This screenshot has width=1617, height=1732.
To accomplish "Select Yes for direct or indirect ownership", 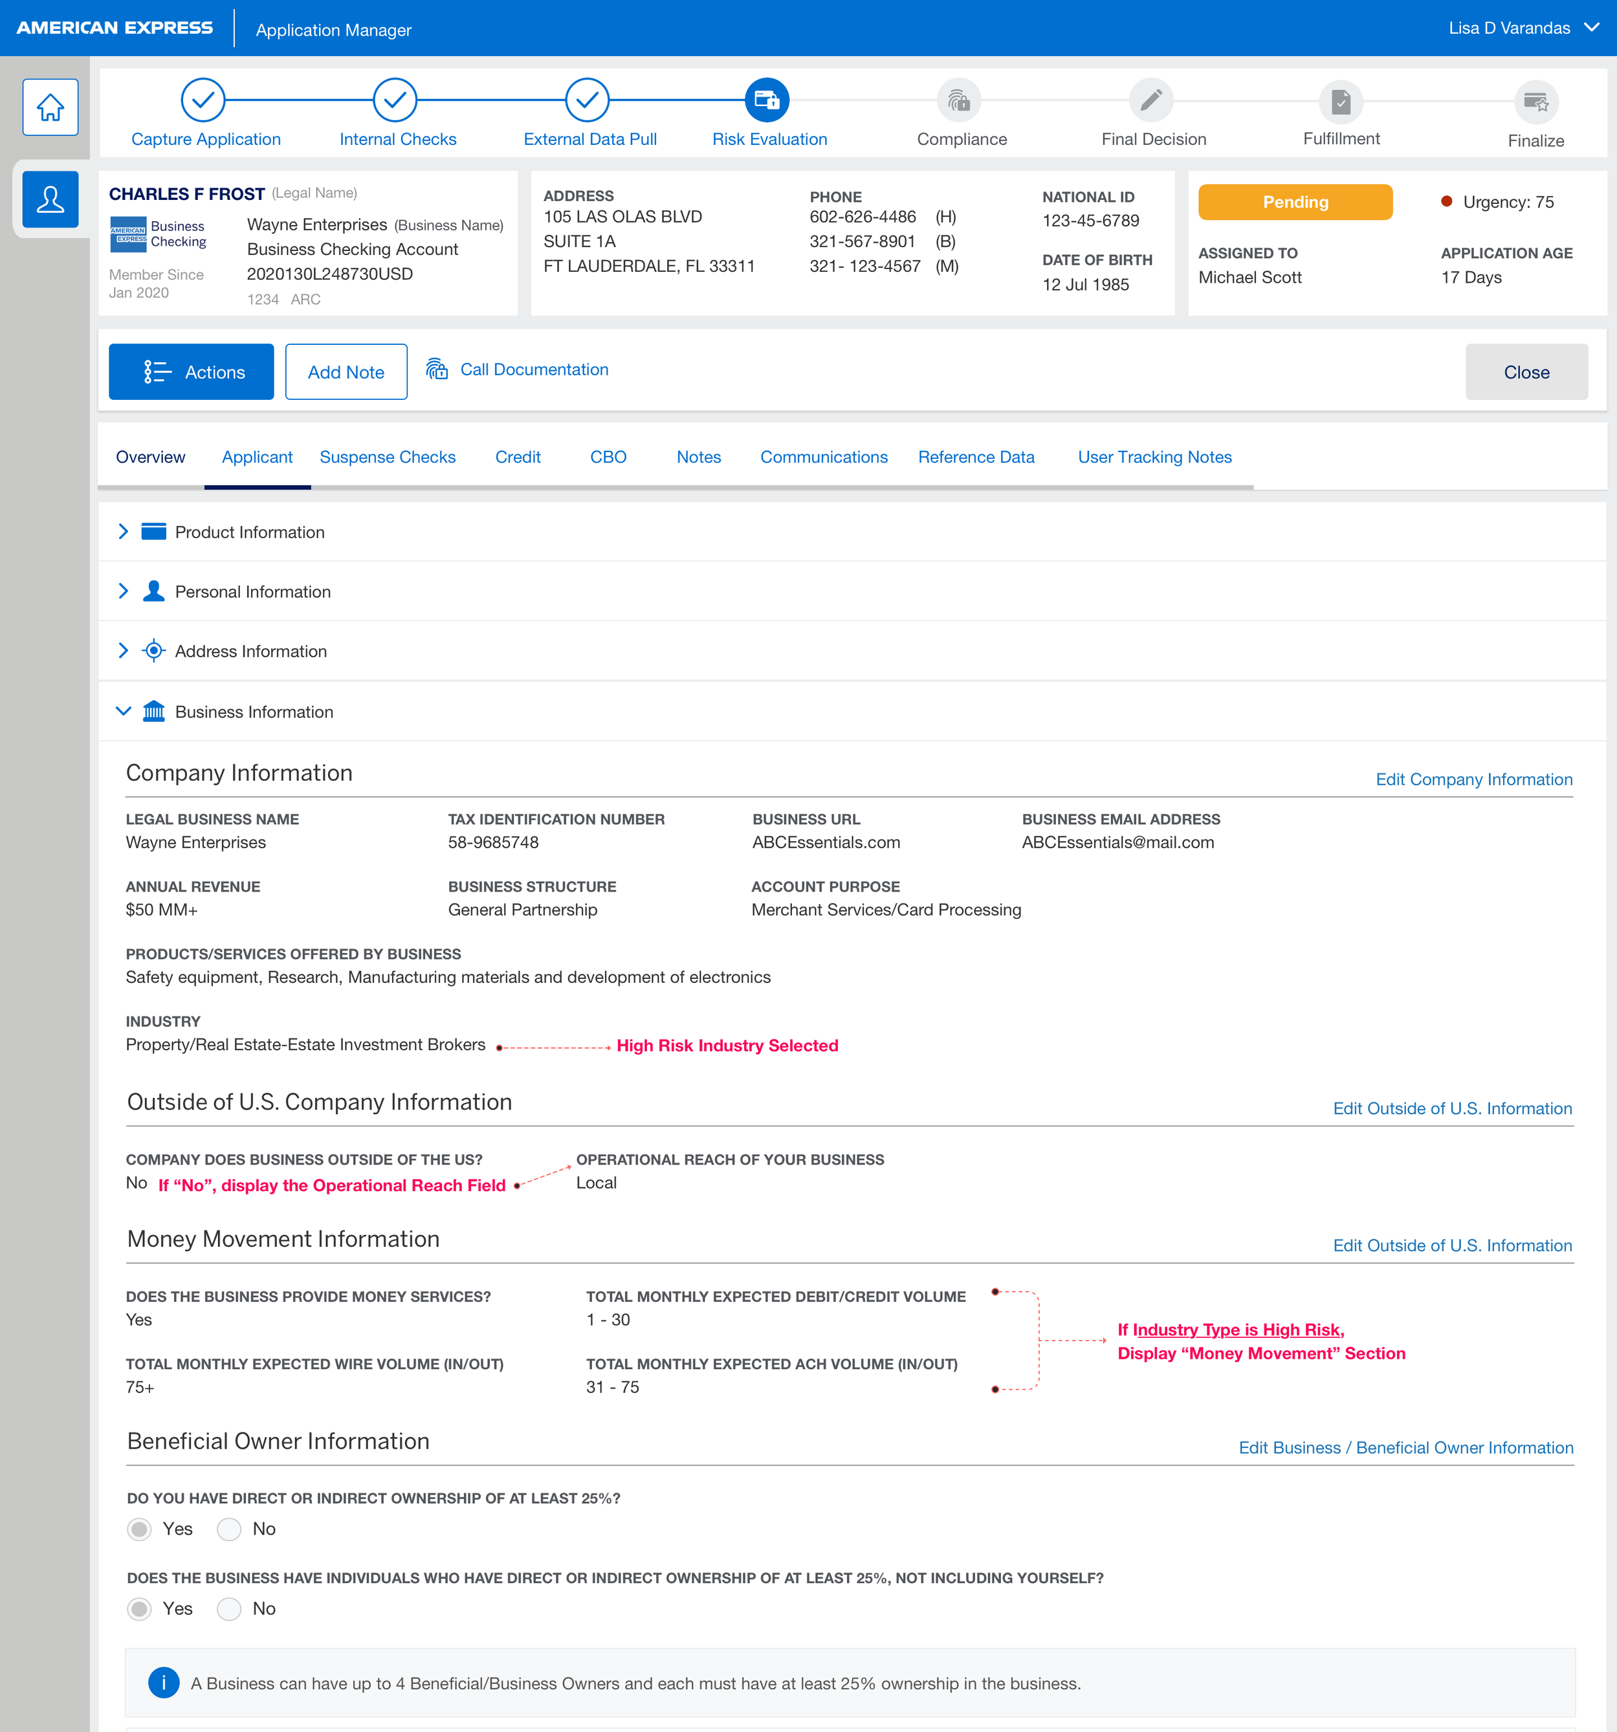I will [x=139, y=1529].
